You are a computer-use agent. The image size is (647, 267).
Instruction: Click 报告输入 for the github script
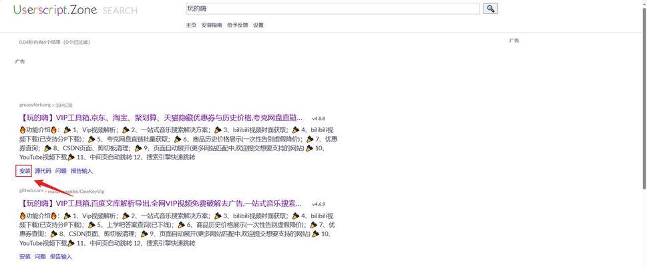[61, 257]
